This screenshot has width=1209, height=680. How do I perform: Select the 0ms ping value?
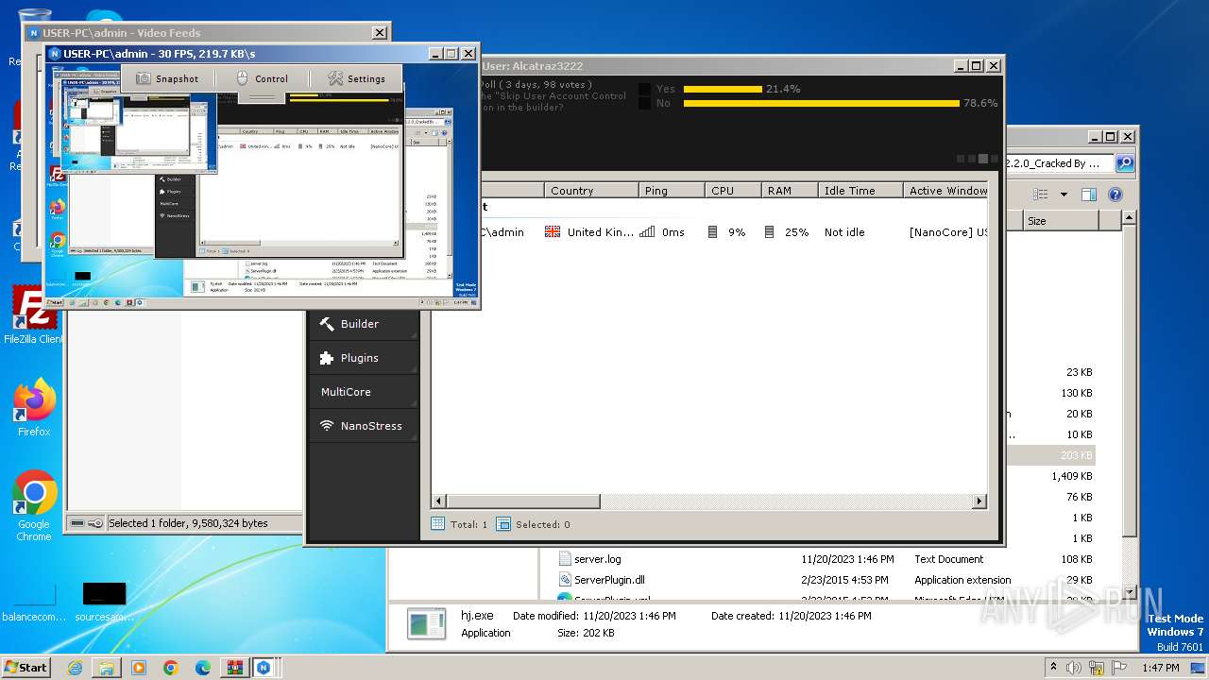tap(673, 232)
